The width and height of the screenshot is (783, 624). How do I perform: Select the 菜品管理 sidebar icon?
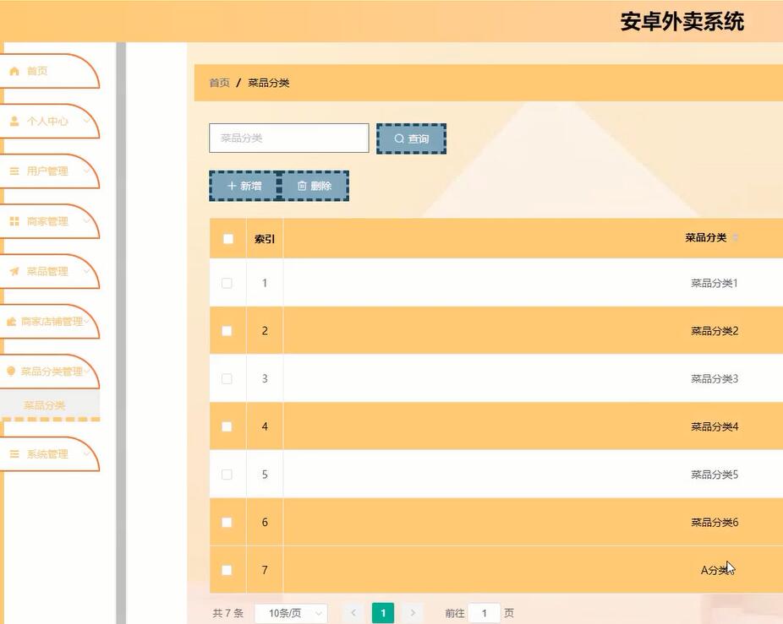(x=12, y=270)
